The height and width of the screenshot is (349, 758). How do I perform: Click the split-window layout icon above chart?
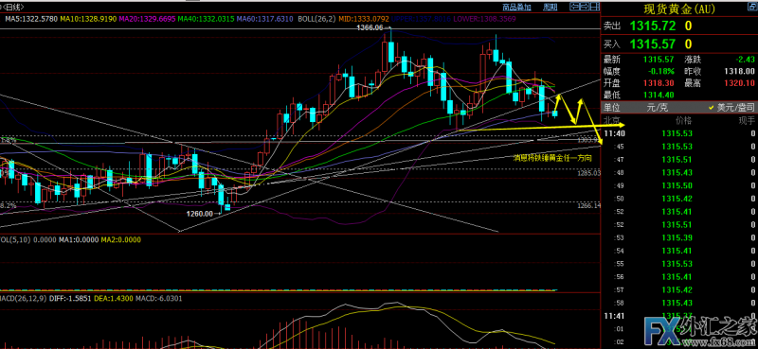pyautogui.click(x=595, y=7)
